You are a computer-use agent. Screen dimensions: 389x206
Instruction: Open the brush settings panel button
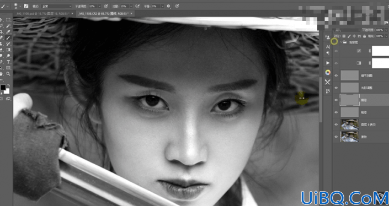click(x=26, y=6)
